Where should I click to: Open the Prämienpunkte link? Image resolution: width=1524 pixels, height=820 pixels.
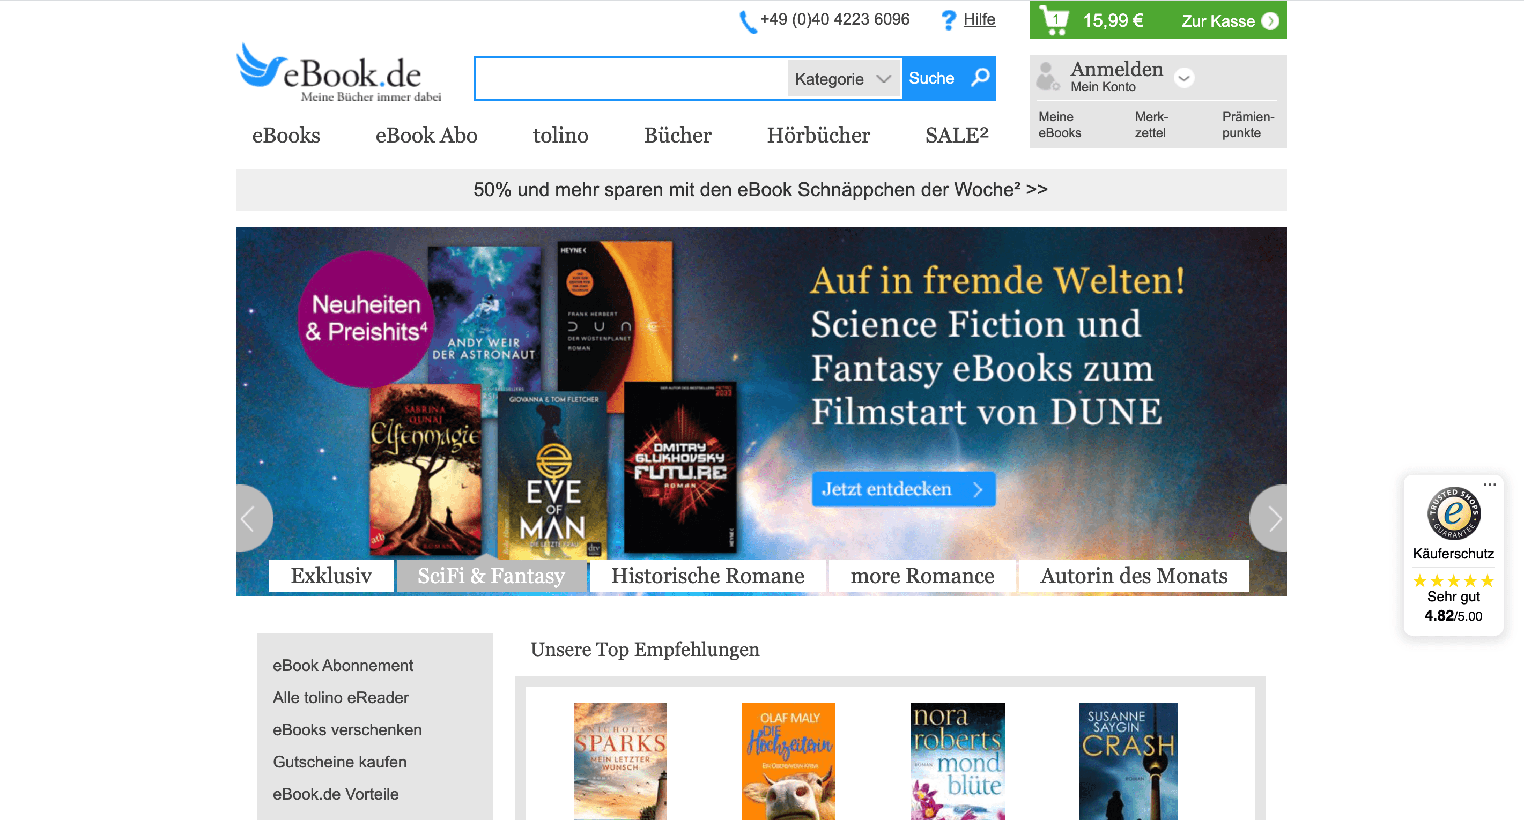point(1248,125)
